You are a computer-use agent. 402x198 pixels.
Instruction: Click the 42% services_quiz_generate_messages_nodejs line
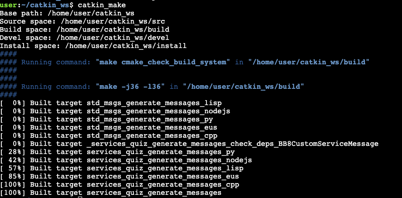pos(126,160)
